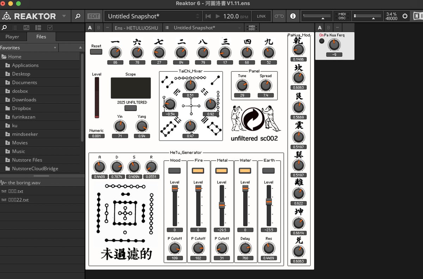This screenshot has height=279, width=423.
Task: Show info hints with the i icon
Action: pos(293,16)
